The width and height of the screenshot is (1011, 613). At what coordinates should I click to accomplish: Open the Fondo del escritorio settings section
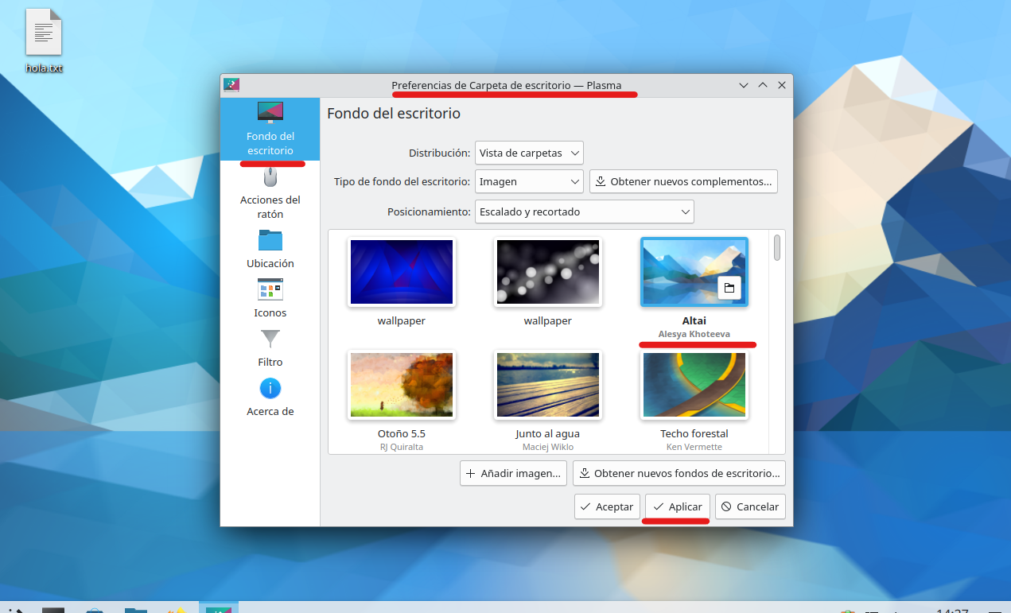click(x=270, y=130)
